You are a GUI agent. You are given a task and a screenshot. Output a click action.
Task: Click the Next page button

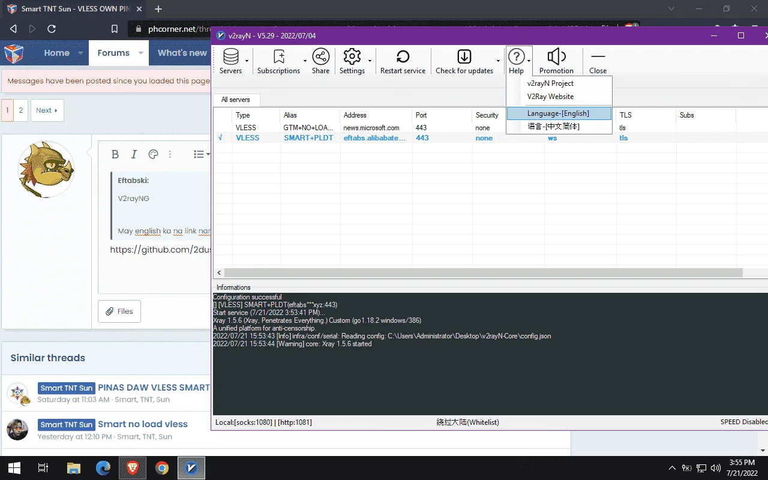[x=47, y=110]
